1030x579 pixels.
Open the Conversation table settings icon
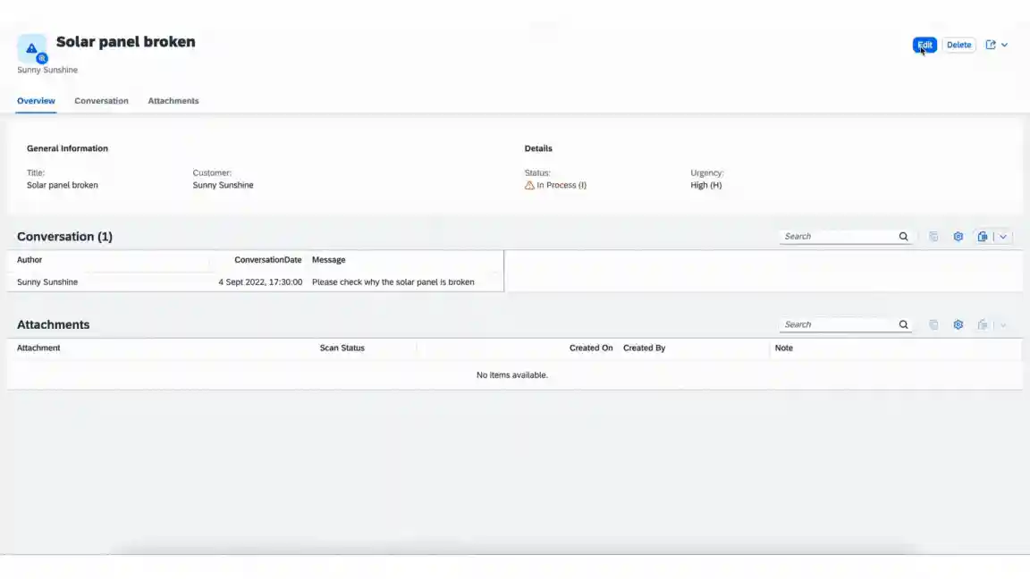click(958, 236)
